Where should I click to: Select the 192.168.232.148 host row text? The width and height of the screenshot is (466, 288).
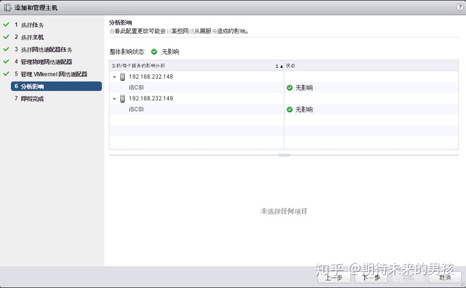pyautogui.click(x=151, y=76)
